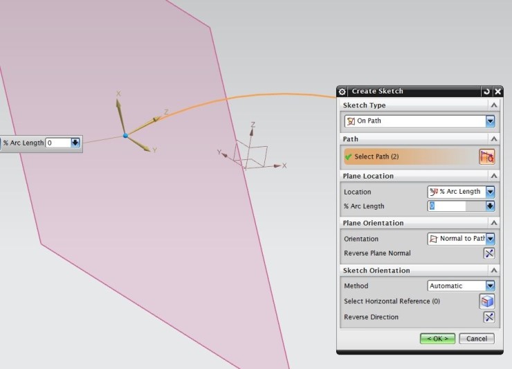512x369 pixels.
Task: Click the reset dialog arrow icon
Action: 486,91
